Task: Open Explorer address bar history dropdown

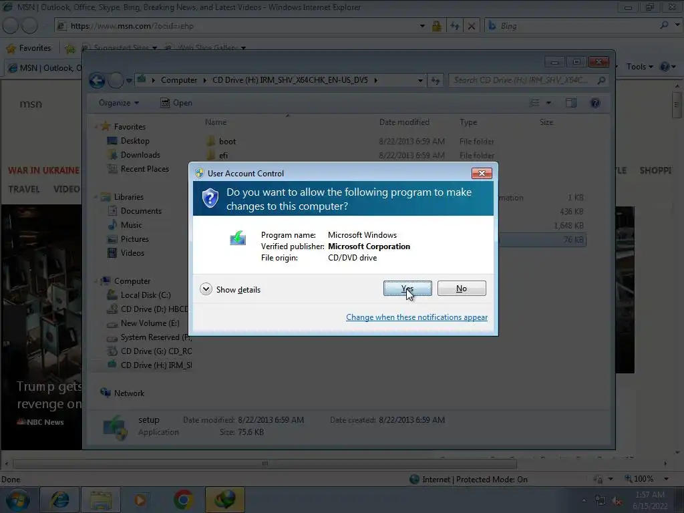Action: point(420,80)
